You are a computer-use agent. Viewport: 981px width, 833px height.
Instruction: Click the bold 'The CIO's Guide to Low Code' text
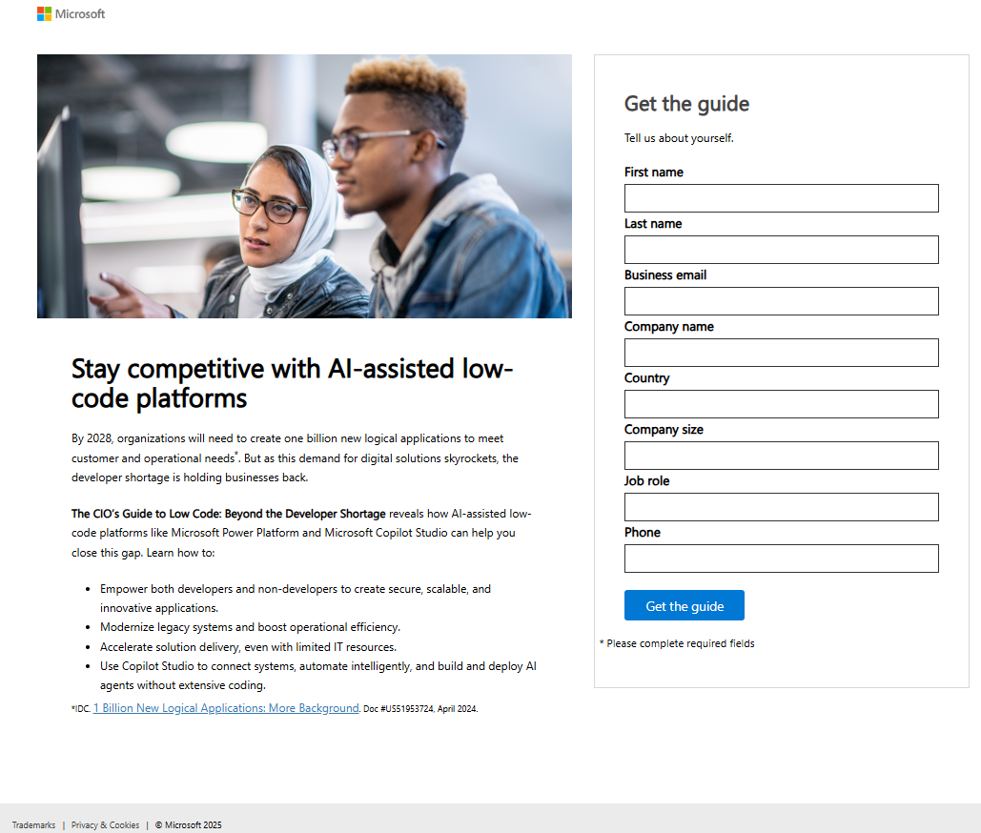[x=229, y=514]
